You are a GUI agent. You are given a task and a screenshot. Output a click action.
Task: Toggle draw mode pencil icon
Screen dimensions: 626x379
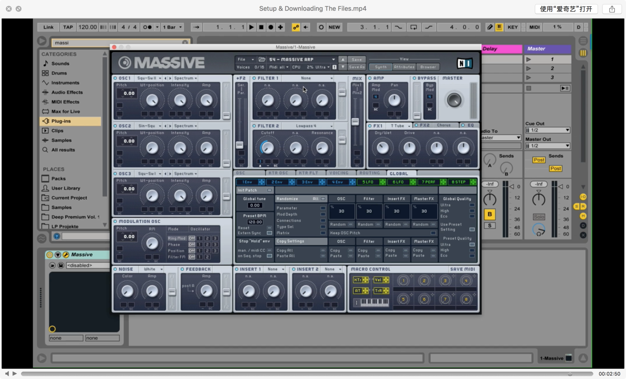click(489, 27)
